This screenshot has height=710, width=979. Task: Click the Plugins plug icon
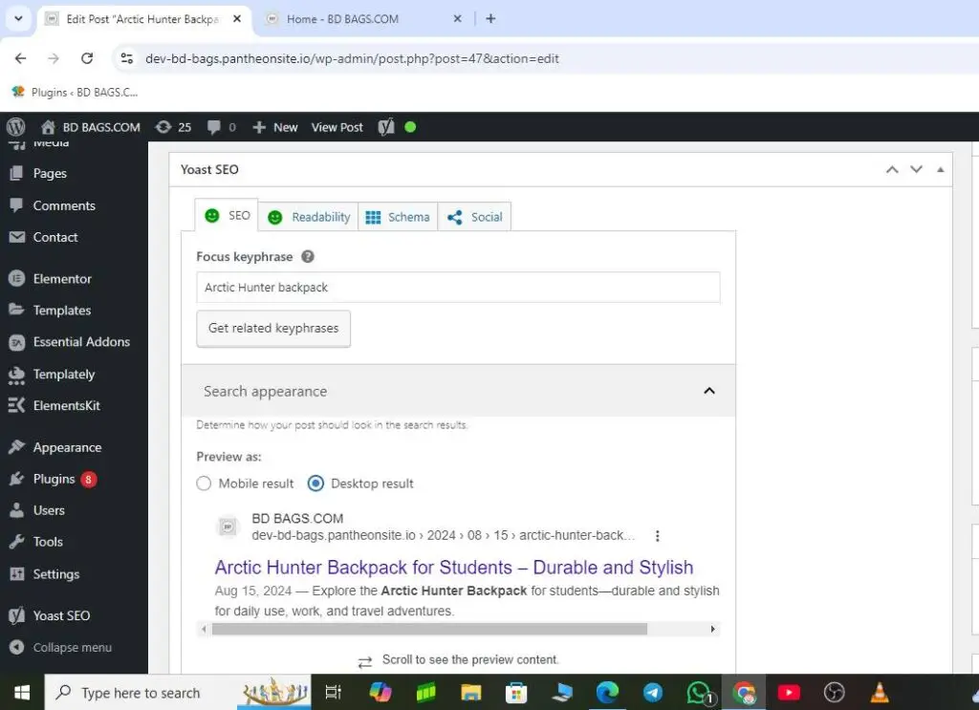tap(17, 479)
